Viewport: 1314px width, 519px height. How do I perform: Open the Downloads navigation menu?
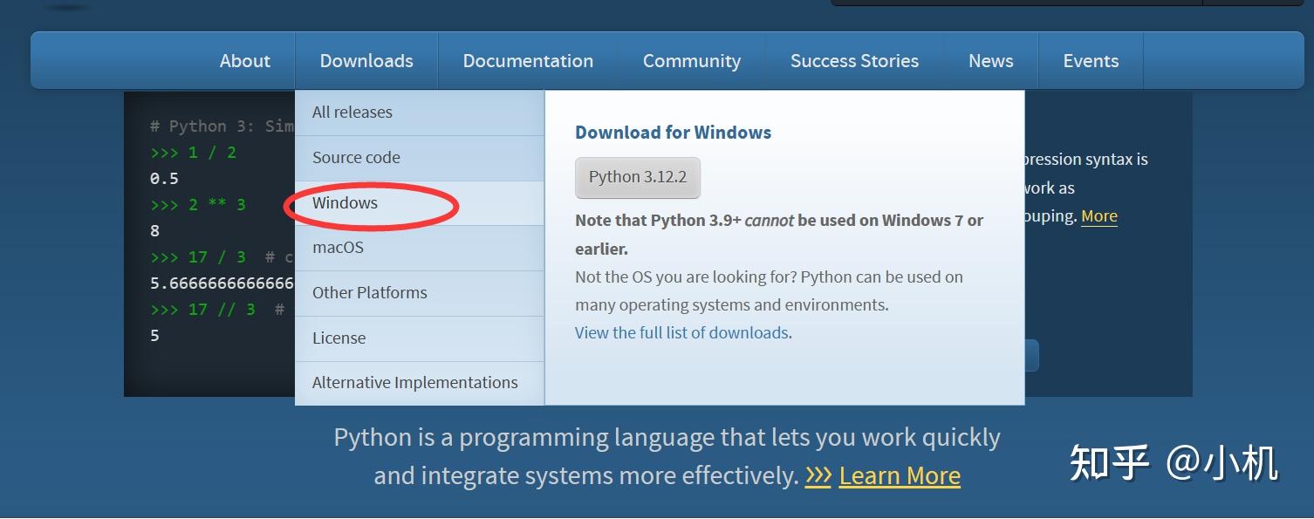point(366,61)
